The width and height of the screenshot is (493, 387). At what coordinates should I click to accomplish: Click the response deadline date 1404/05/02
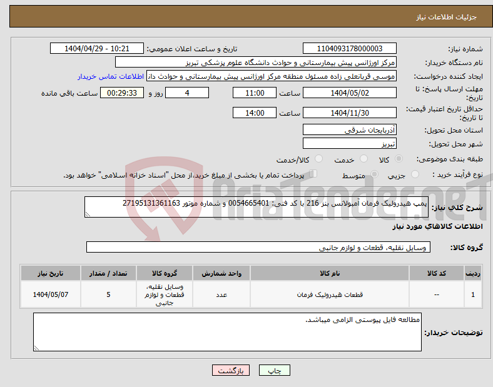coord(349,93)
